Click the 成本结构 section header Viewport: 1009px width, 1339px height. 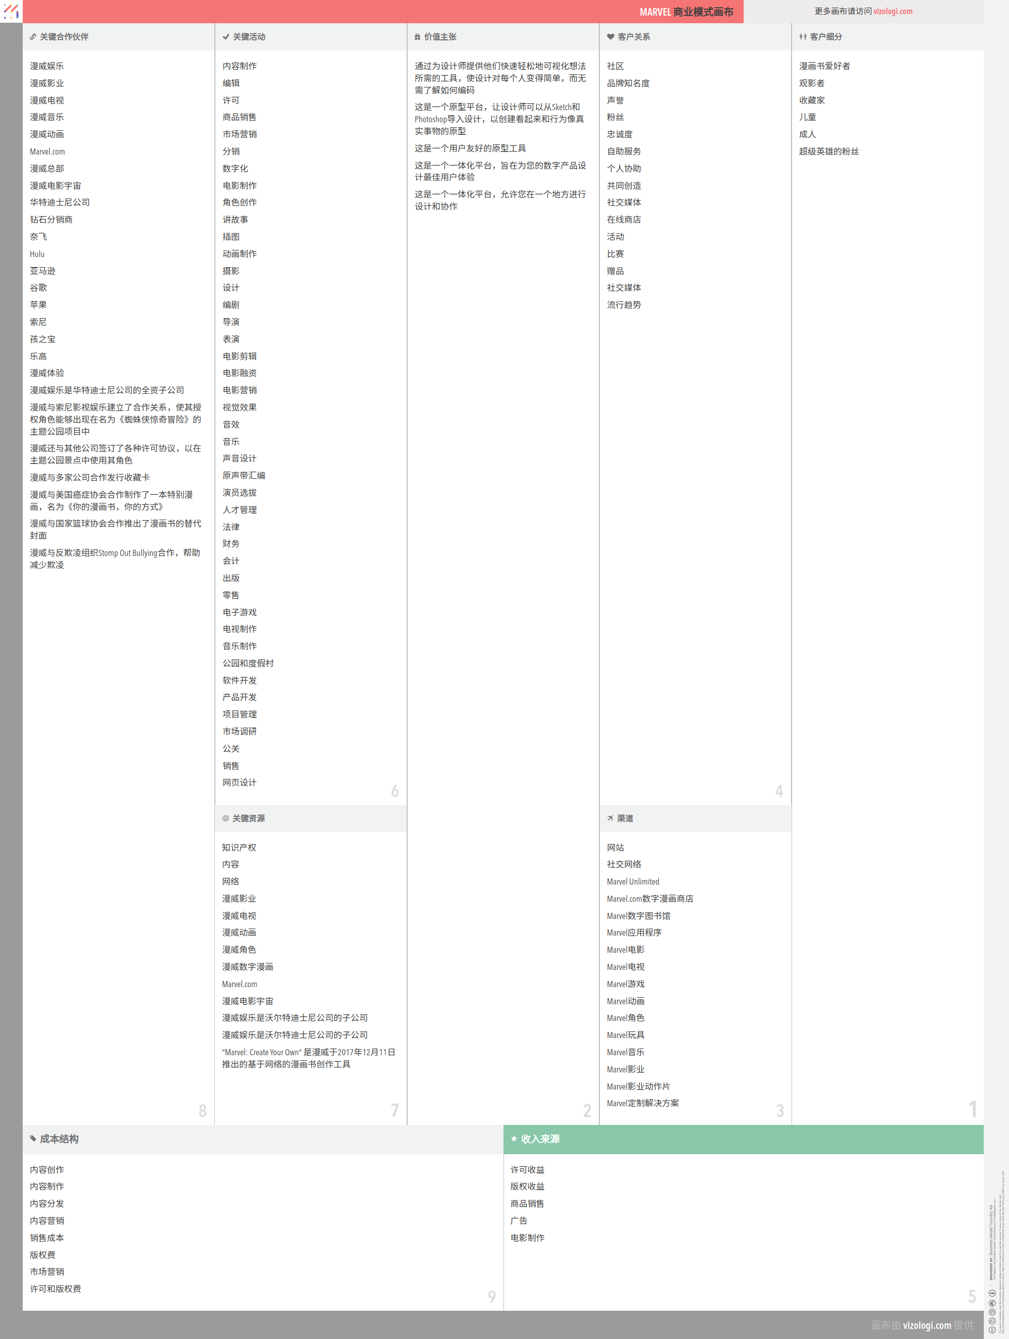(60, 1139)
